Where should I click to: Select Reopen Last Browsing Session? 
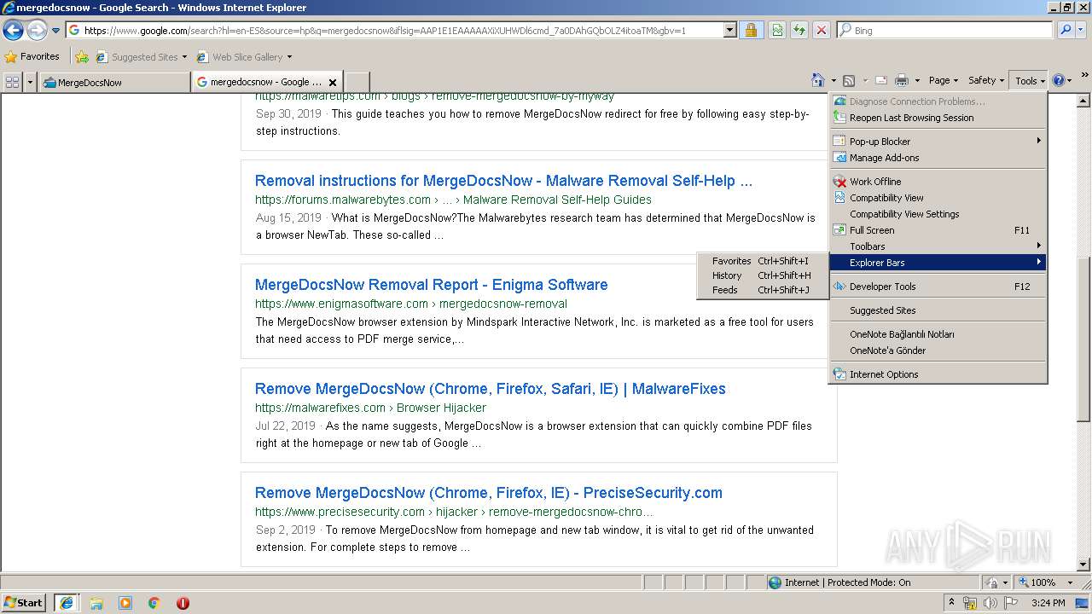(x=938, y=118)
